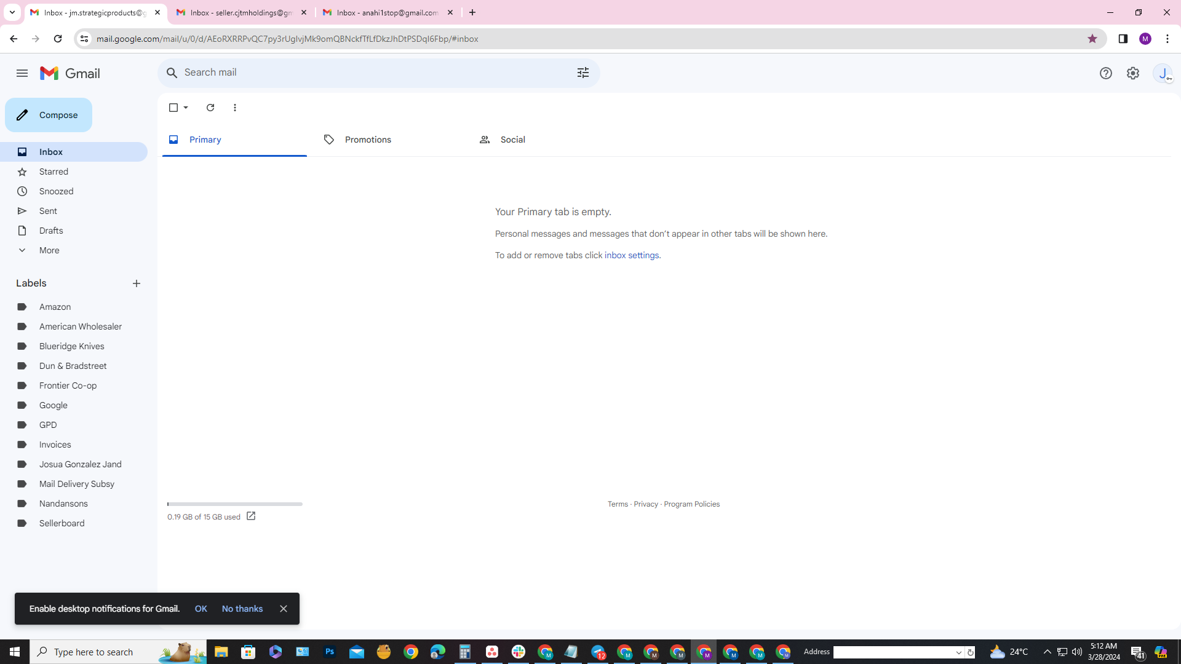1181x664 pixels.
Task: Open the Support help icon
Action: [1106, 73]
